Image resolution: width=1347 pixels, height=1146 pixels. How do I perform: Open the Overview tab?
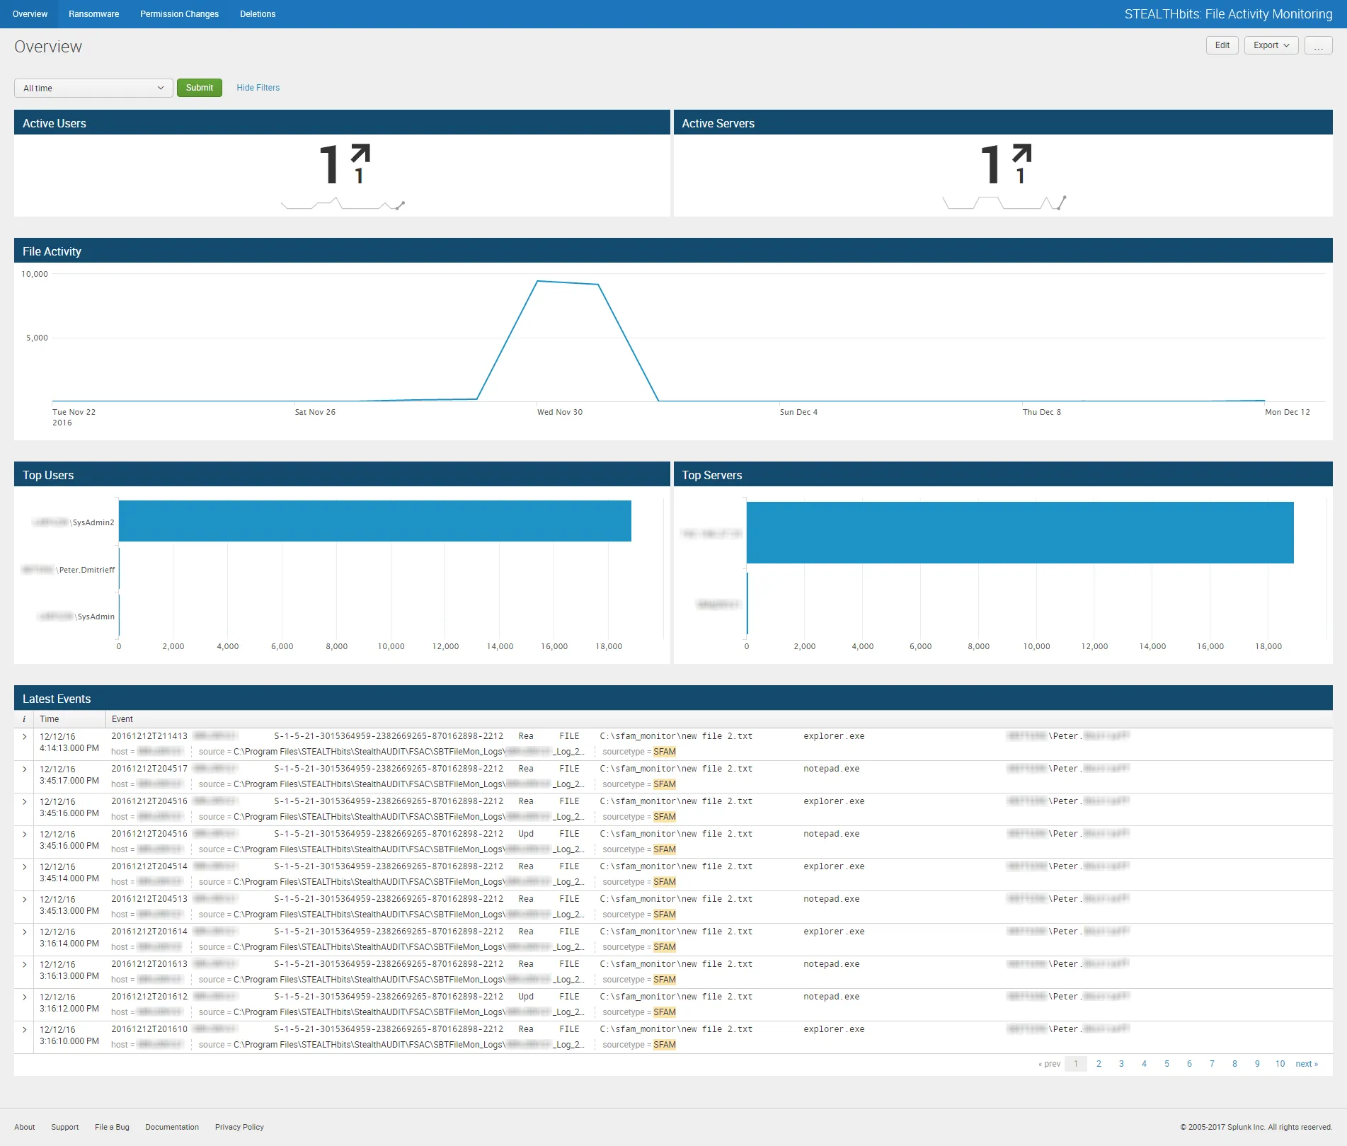tap(30, 14)
